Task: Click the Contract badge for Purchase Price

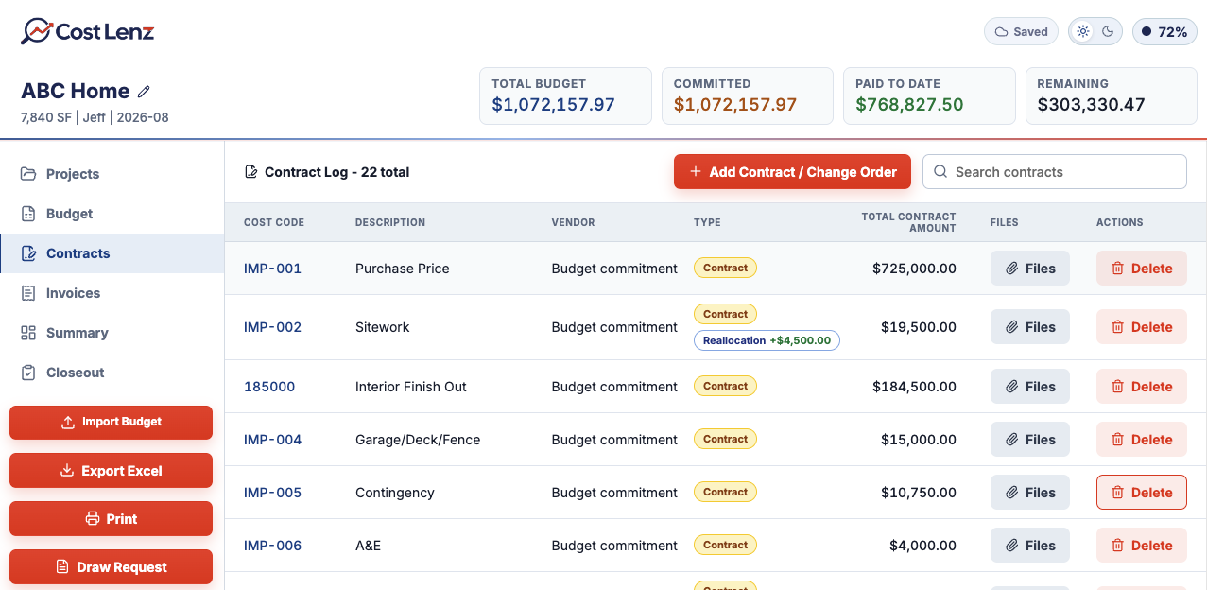Action: click(x=725, y=268)
